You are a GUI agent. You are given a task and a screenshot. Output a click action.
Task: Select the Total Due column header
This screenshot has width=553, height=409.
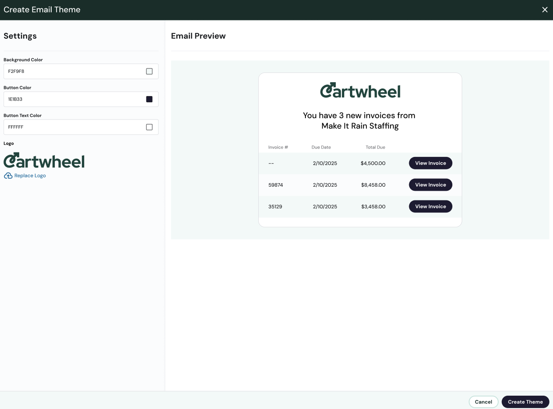tap(375, 147)
